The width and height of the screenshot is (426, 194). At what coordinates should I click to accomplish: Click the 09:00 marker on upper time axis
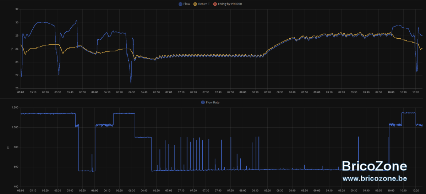click(x=317, y=92)
